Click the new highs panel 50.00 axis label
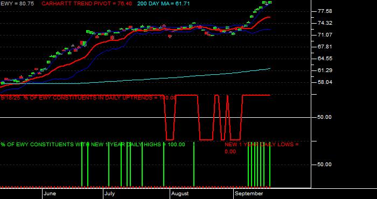 pos(325,165)
